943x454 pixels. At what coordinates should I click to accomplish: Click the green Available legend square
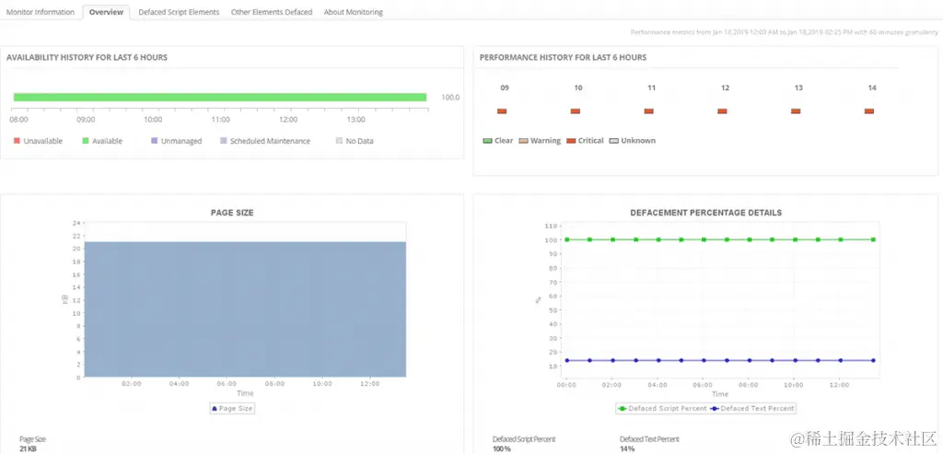[86, 141]
